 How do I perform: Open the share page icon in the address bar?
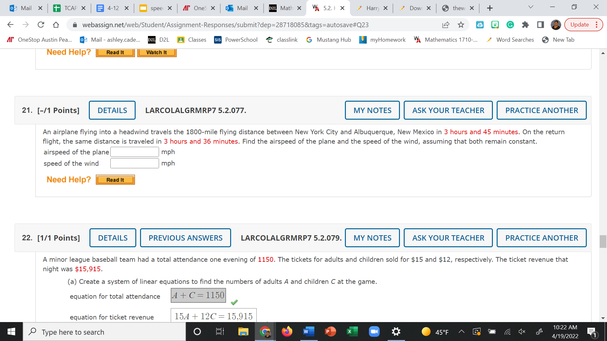pyautogui.click(x=445, y=25)
